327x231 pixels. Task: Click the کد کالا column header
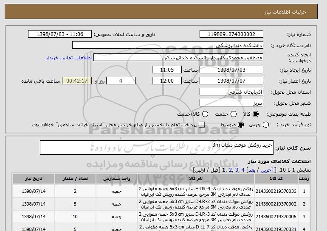coord(276,179)
